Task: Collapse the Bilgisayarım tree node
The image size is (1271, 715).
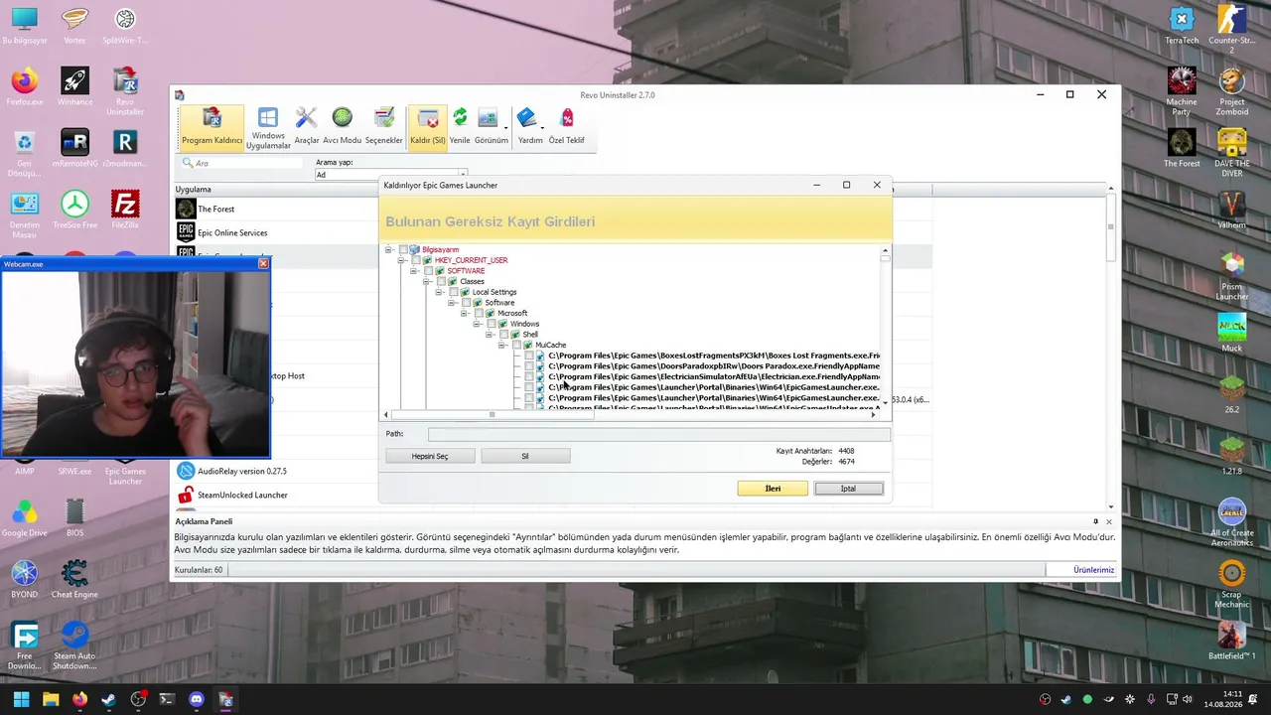Action: (x=389, y=249)
